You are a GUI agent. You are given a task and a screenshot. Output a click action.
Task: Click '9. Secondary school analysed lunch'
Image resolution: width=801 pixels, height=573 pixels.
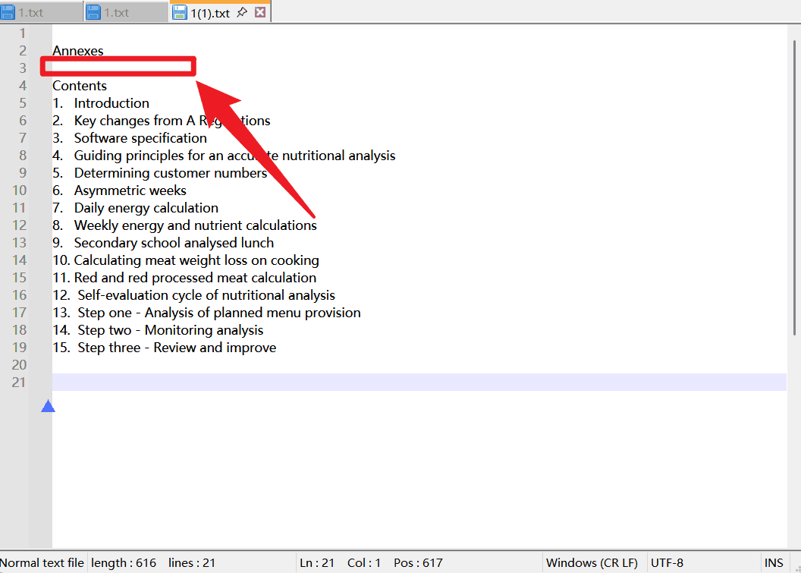(163, 242)
